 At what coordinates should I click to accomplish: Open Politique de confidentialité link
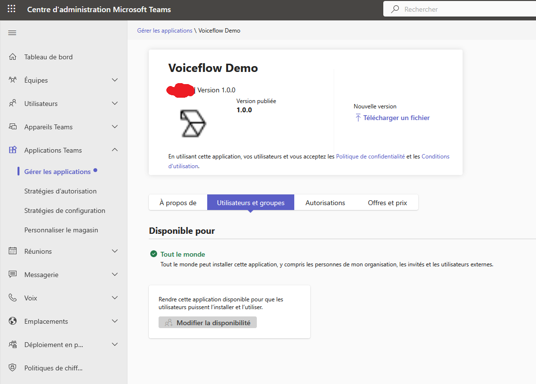pyautogui.click(x=370, y=156)
